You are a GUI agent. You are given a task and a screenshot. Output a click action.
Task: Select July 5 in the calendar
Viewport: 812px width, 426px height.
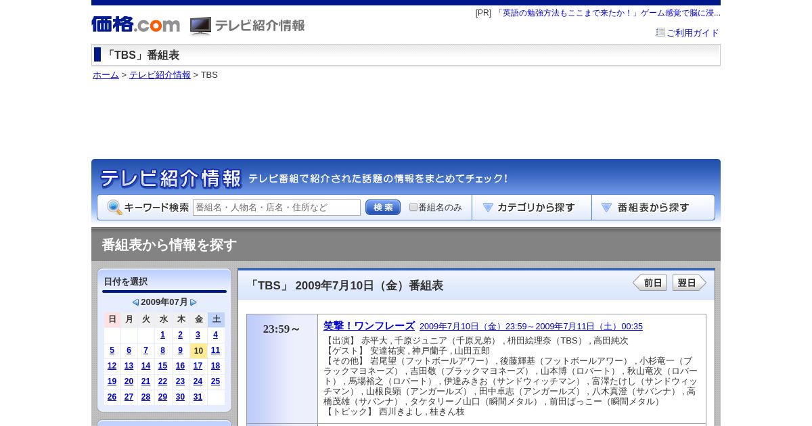[x=112, y=350]
